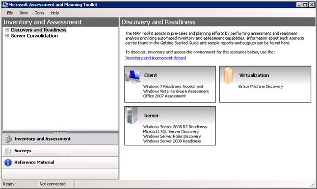The image size is (317, 189).
Task: Open the Tools menu
Action: click(x=39, y=13)
